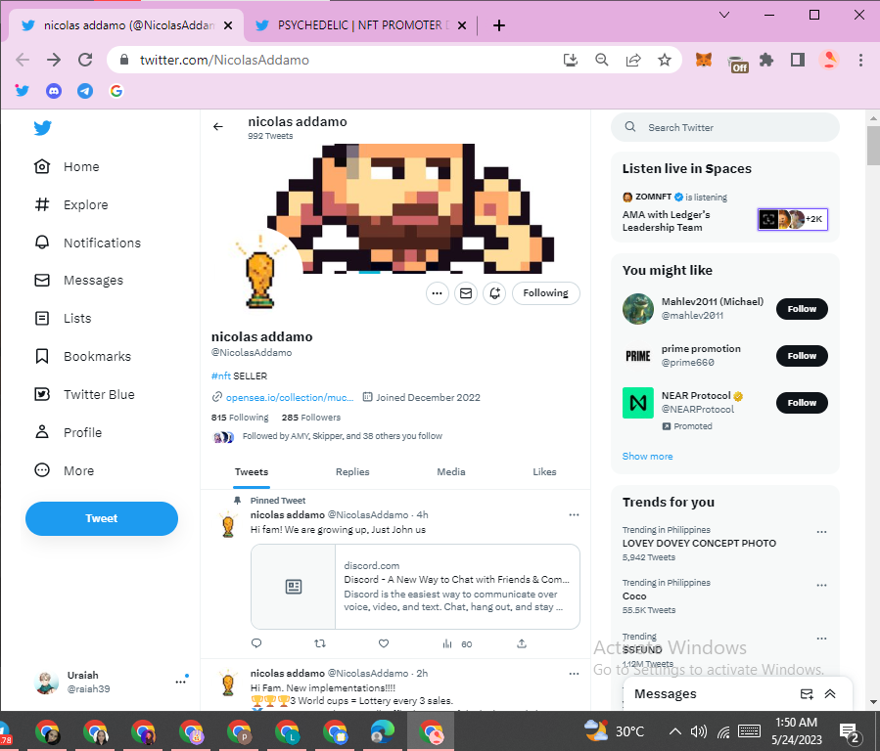This screenshot has width=880, height=751.
Task: Open the Discord bookmark shortcut
Action: click(x=54, y=91)
